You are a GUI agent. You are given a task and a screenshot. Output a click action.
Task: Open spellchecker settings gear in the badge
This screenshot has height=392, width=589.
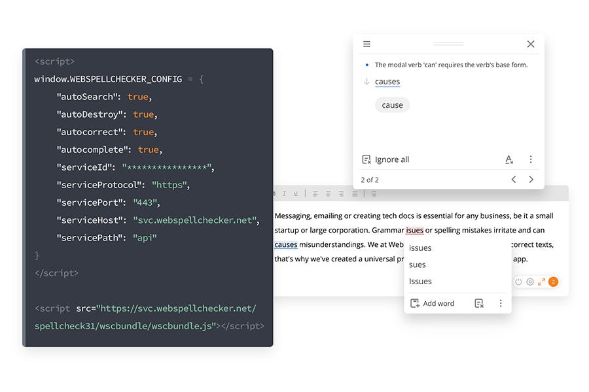tap(529, 282)
